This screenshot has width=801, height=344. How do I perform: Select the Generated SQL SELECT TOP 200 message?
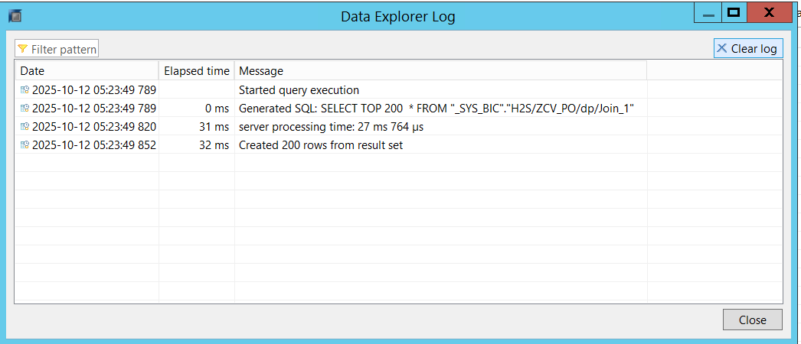click(436, 109)
